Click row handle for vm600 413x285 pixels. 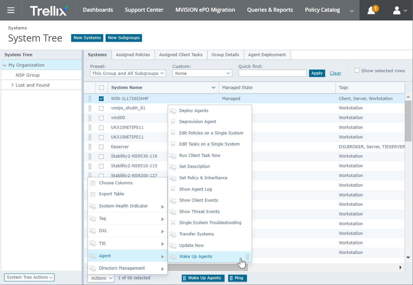click(x=90, y=118)
